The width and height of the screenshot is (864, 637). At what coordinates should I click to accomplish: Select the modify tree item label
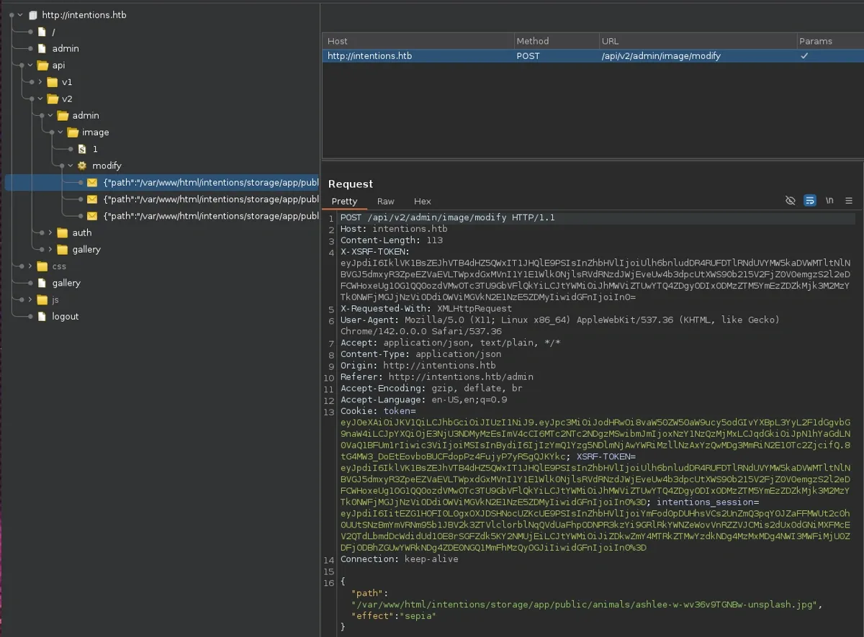click(107, 166)
